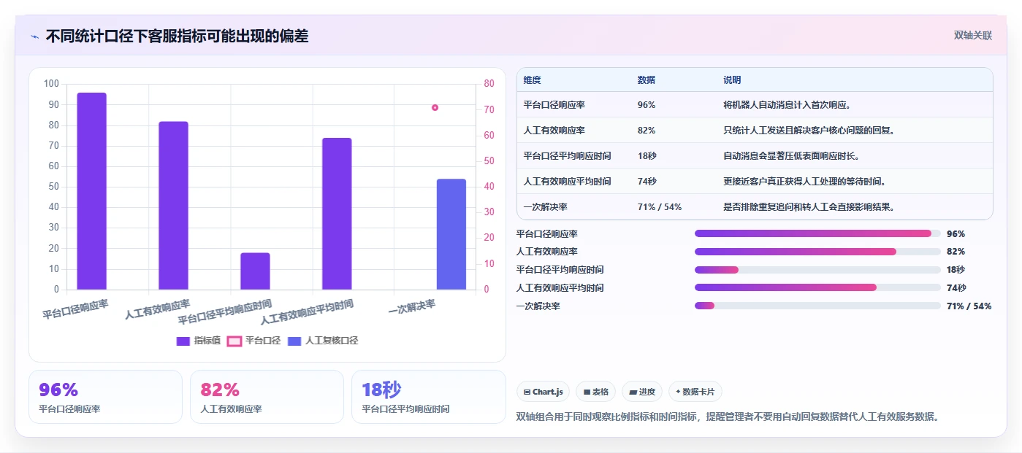The width and height of the screenshot is (1022, 453).
Task: Click the page title 不同统计口径下客服指标可能出现的偏差
Action: [177, 36]
